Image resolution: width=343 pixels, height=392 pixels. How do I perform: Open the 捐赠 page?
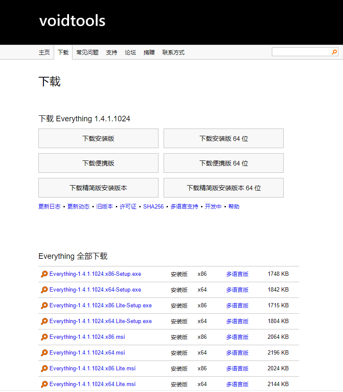(x=149, y=52)
